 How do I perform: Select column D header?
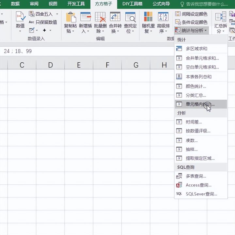[50, 65]
